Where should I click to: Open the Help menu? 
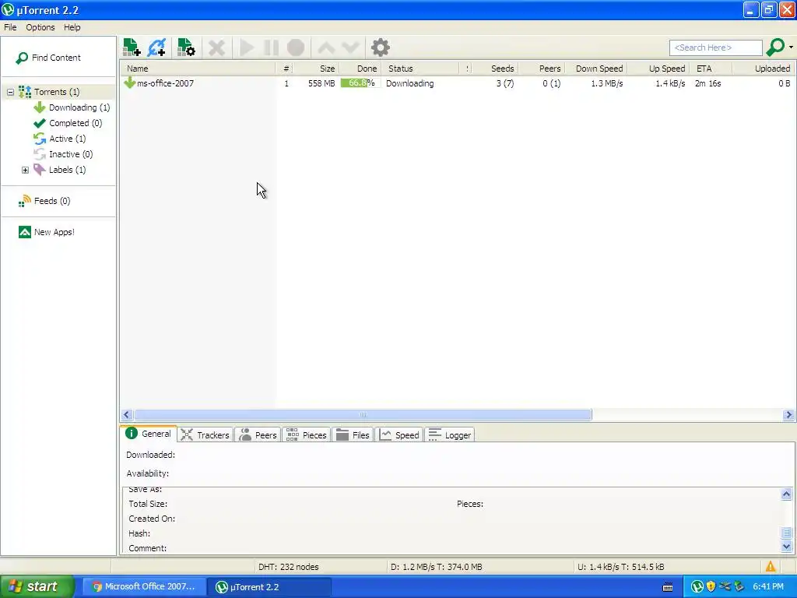pos(72,27)
